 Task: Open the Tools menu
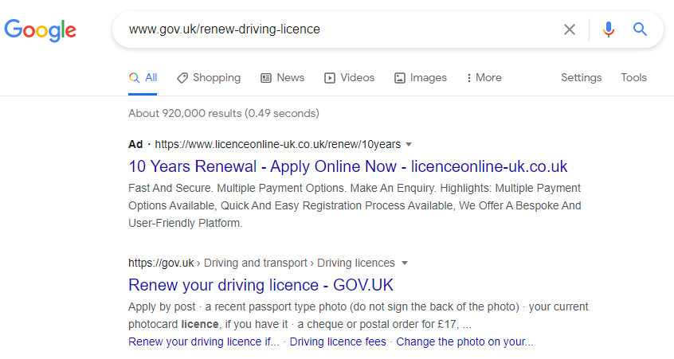point(633,78)
